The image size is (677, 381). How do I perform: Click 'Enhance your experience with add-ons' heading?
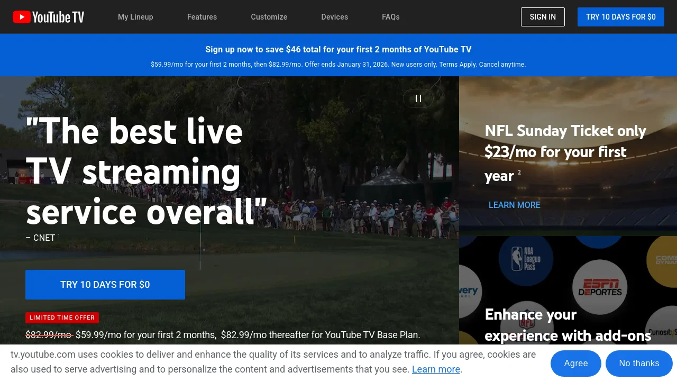pos(568,325)
